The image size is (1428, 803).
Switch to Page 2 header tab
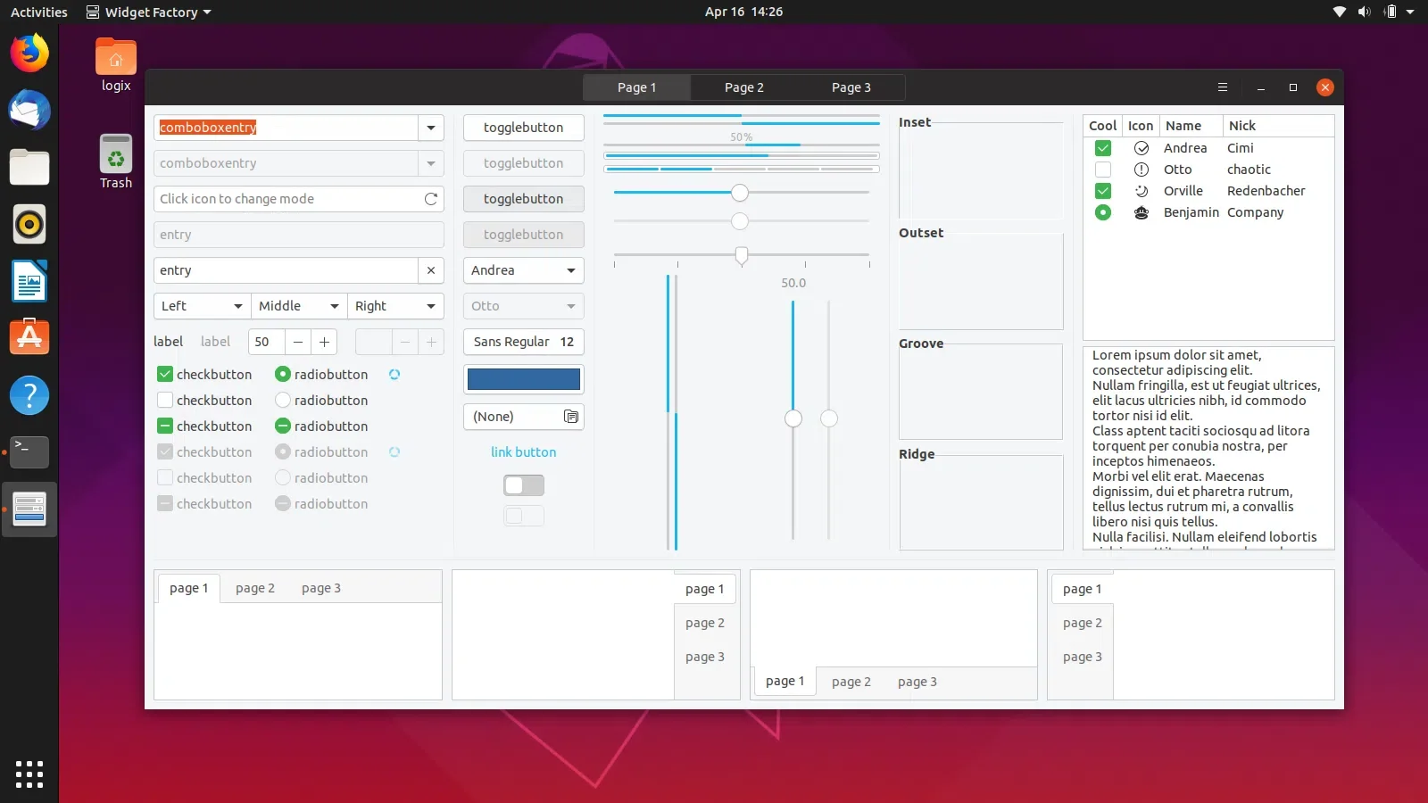click(x=743, y=87)
